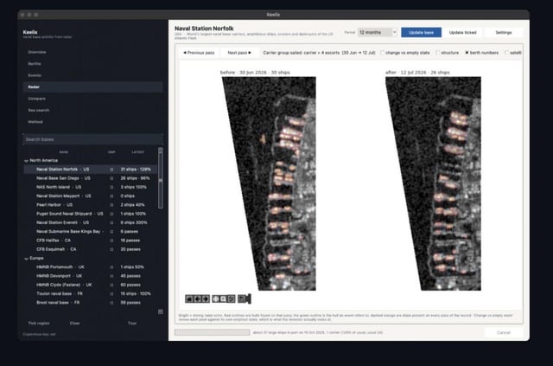Click the progress bar at the window bottom
Screen dimensions: 553x366
pyautogui.click(x=212, y=332)
